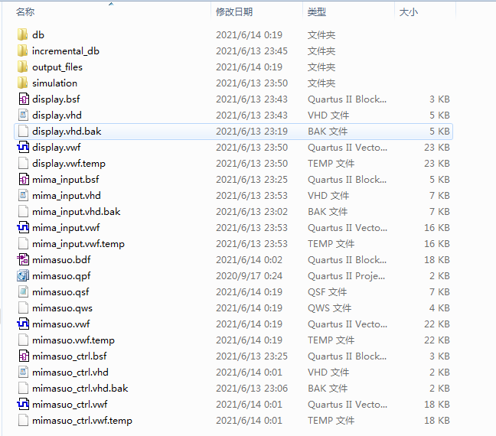Select the mimasuo_ctrl.vhd.bak file name
The width and height of the screenshot is (496, 436).
pyautogui.click(x=80, y=389)
